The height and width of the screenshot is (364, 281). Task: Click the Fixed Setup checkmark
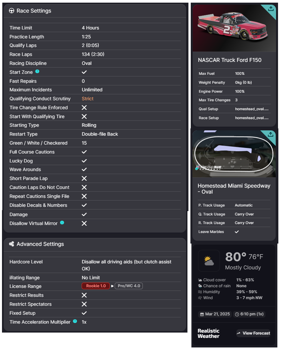[84, 313]
